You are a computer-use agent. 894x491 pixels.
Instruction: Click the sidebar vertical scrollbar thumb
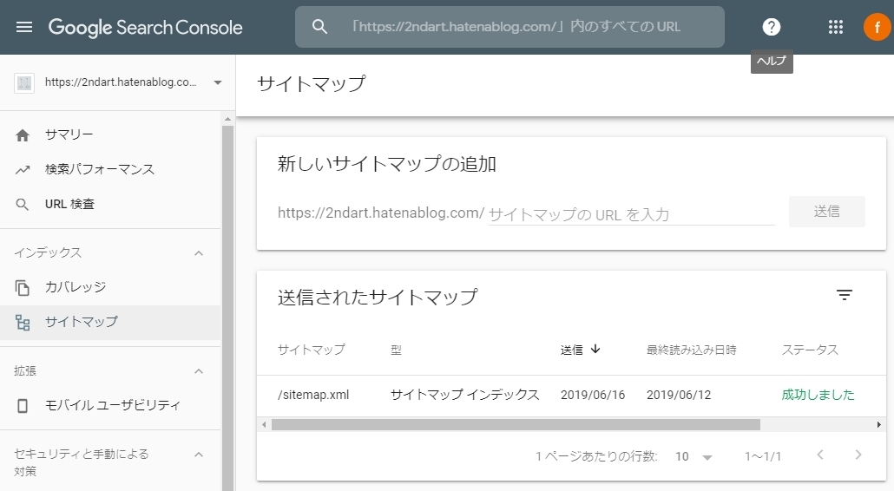point(227,308)
